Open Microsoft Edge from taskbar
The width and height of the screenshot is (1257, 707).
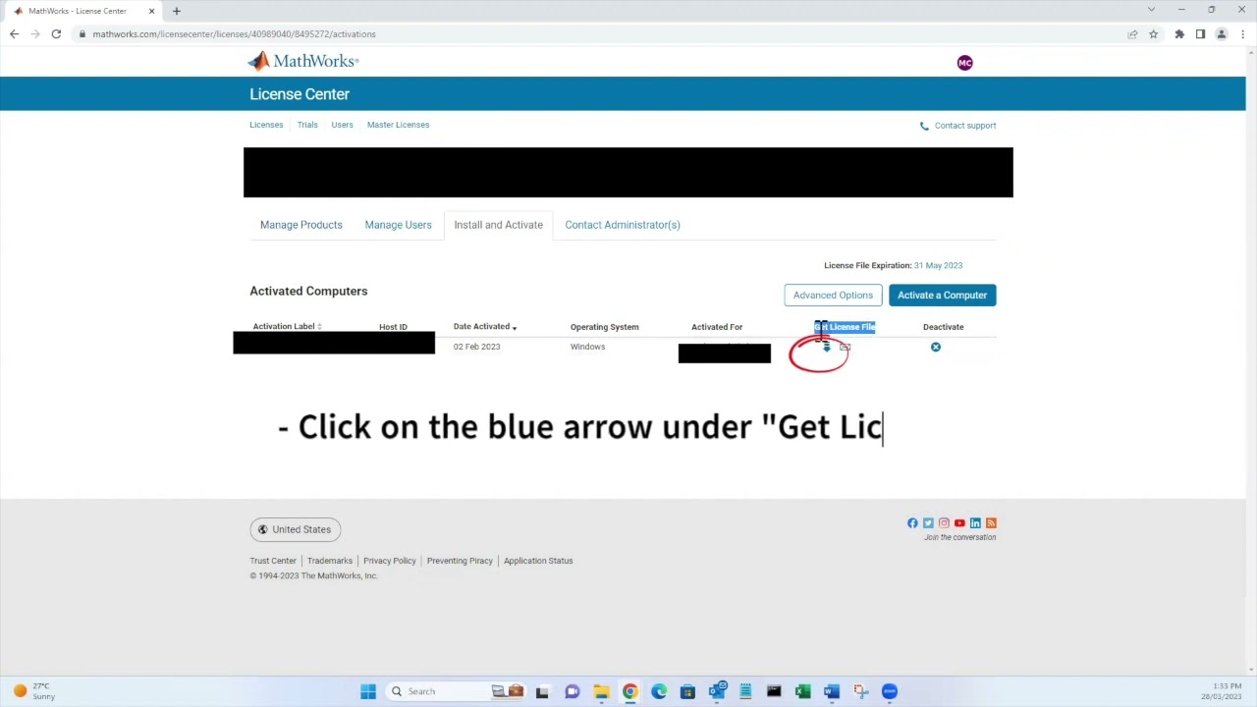coord(659,691)
